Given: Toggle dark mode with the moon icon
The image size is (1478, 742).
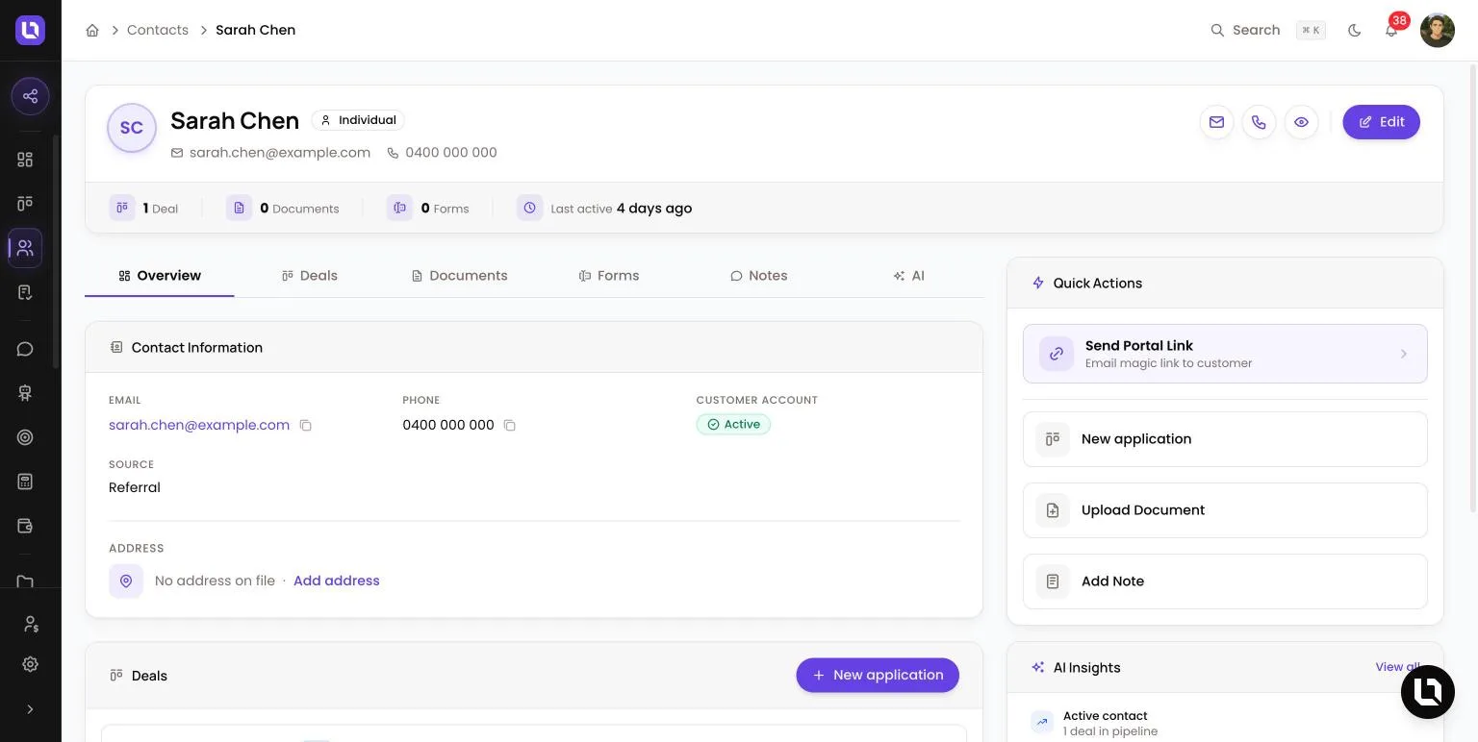Looking at the screenshot, I should click(x=1355, y=30).
